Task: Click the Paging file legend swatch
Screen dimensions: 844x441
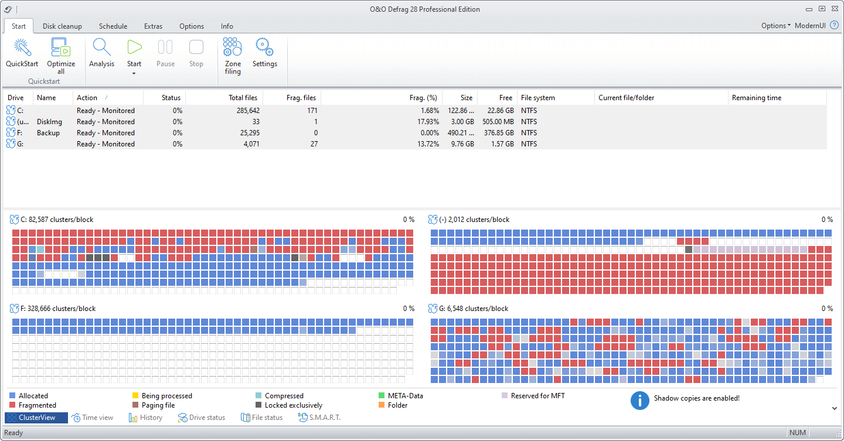Action: coord(135,405)
